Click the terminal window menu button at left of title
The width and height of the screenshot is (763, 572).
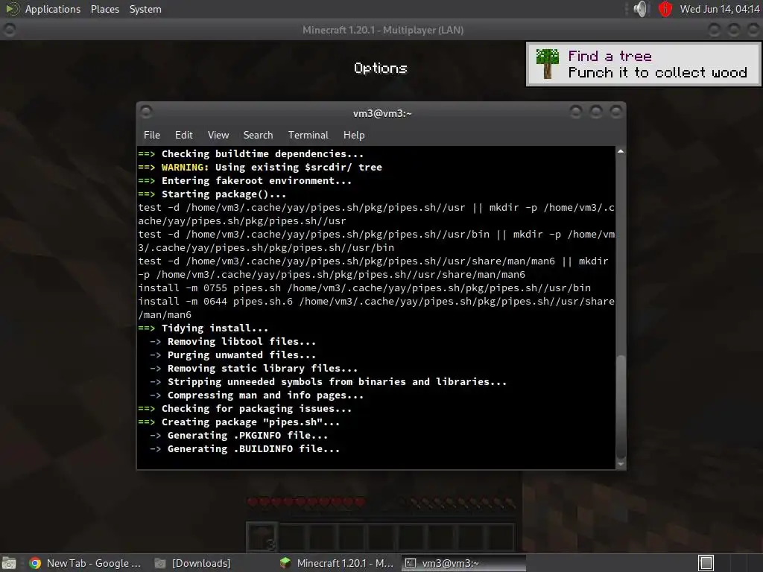click(x=146, y=112)
